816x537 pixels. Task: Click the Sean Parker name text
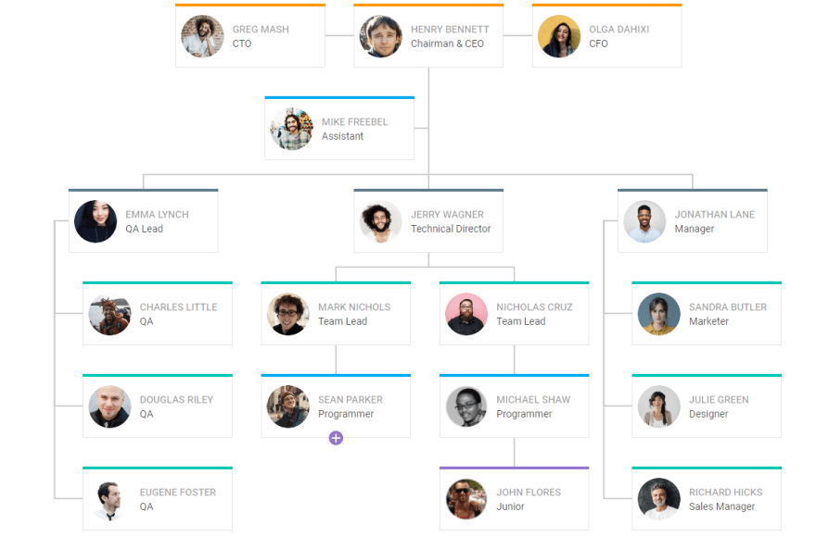[x=351, y=399]
